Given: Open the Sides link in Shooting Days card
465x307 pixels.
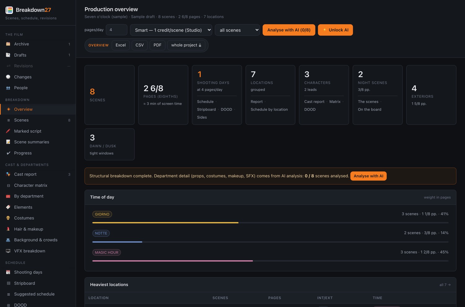Looking at the screenshot, I should click(x=202, y=117).
